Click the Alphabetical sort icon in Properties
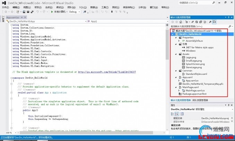Viewport: 235px width, 141px height. click(x=177, y=114)
